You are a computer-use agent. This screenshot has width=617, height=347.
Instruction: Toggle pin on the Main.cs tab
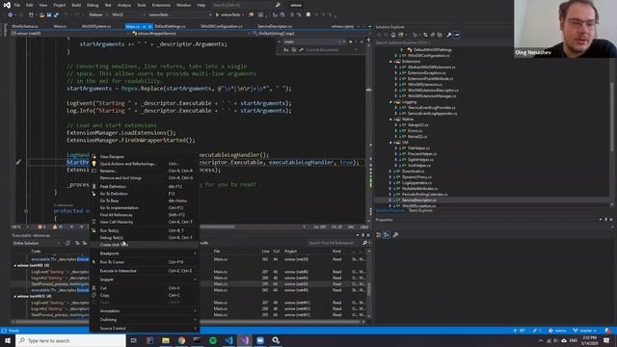(x=144, y=26)
